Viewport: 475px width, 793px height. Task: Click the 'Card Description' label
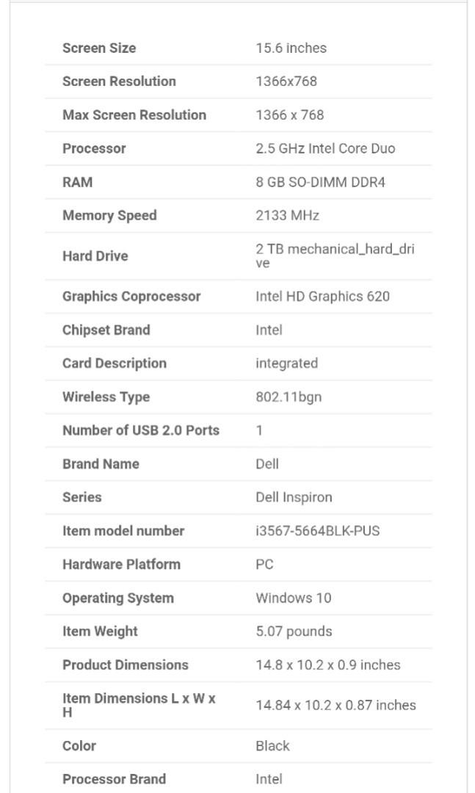pos(115,363)
